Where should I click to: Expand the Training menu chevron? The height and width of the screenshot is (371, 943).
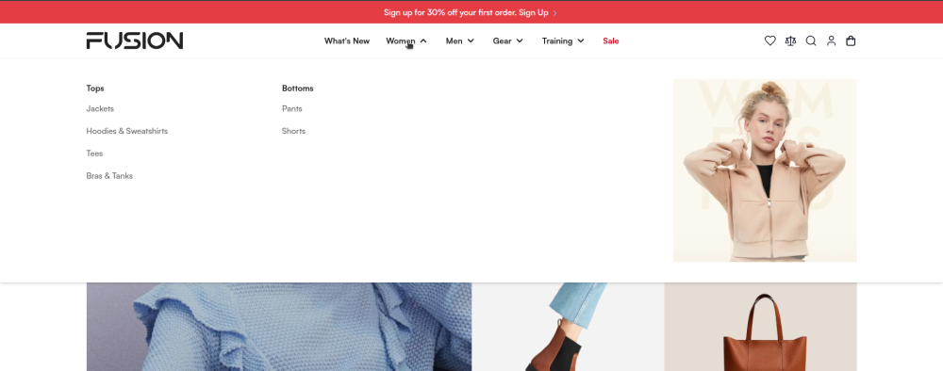coord(580,40)
